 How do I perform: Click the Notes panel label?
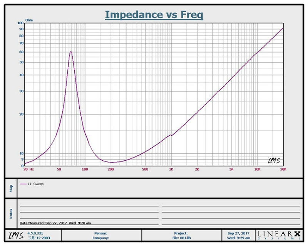(x=11, y=213)
